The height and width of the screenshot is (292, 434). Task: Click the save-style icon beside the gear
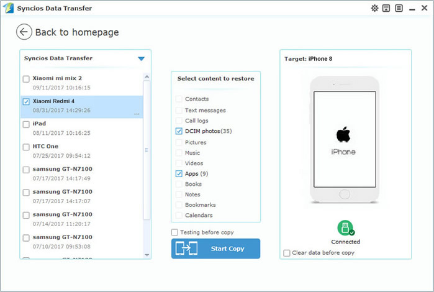[386, 8]
